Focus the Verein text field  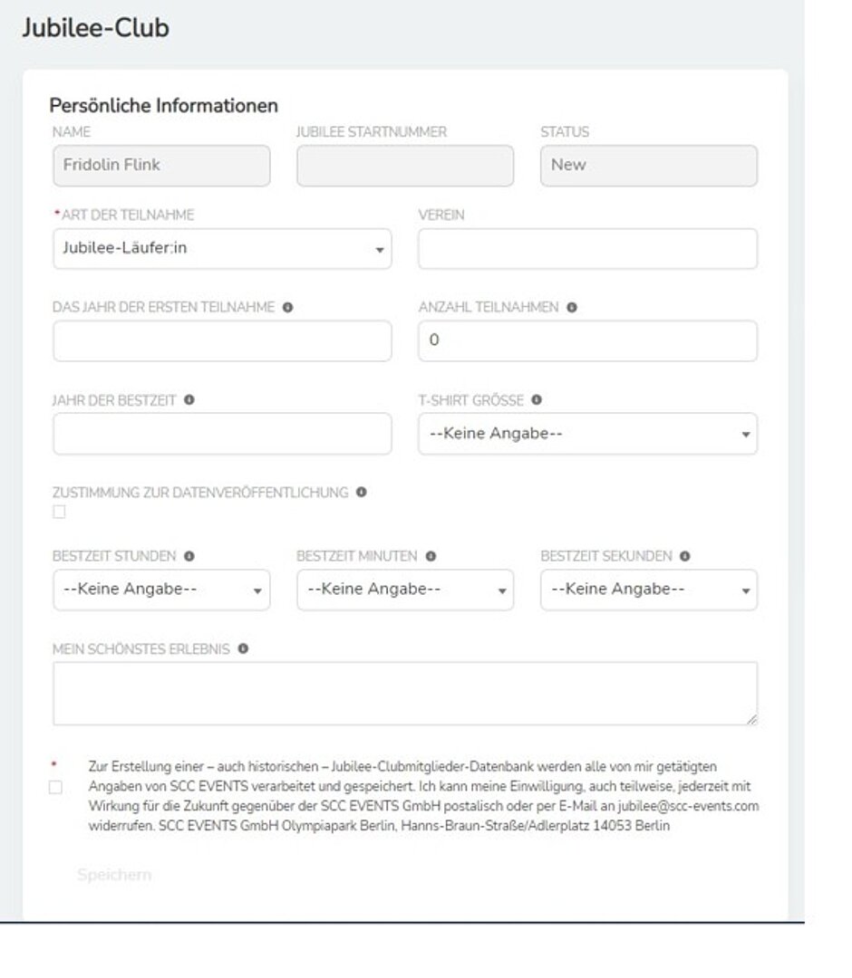pyautogui.click(x=587, y=248)
